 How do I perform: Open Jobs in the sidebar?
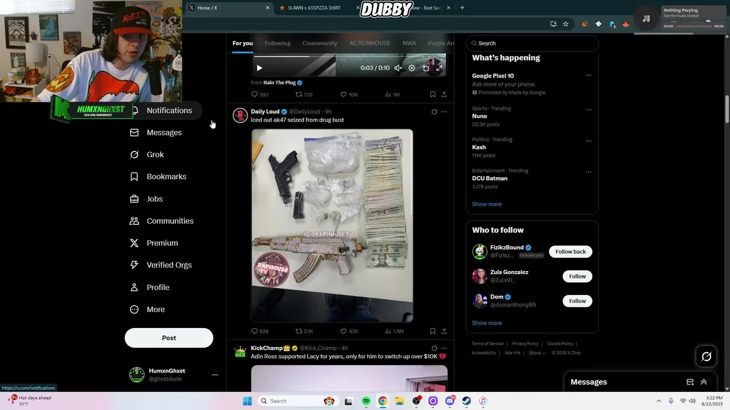(147, 199)
